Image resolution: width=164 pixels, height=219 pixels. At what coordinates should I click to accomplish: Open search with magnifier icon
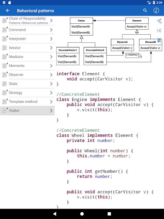145,10
